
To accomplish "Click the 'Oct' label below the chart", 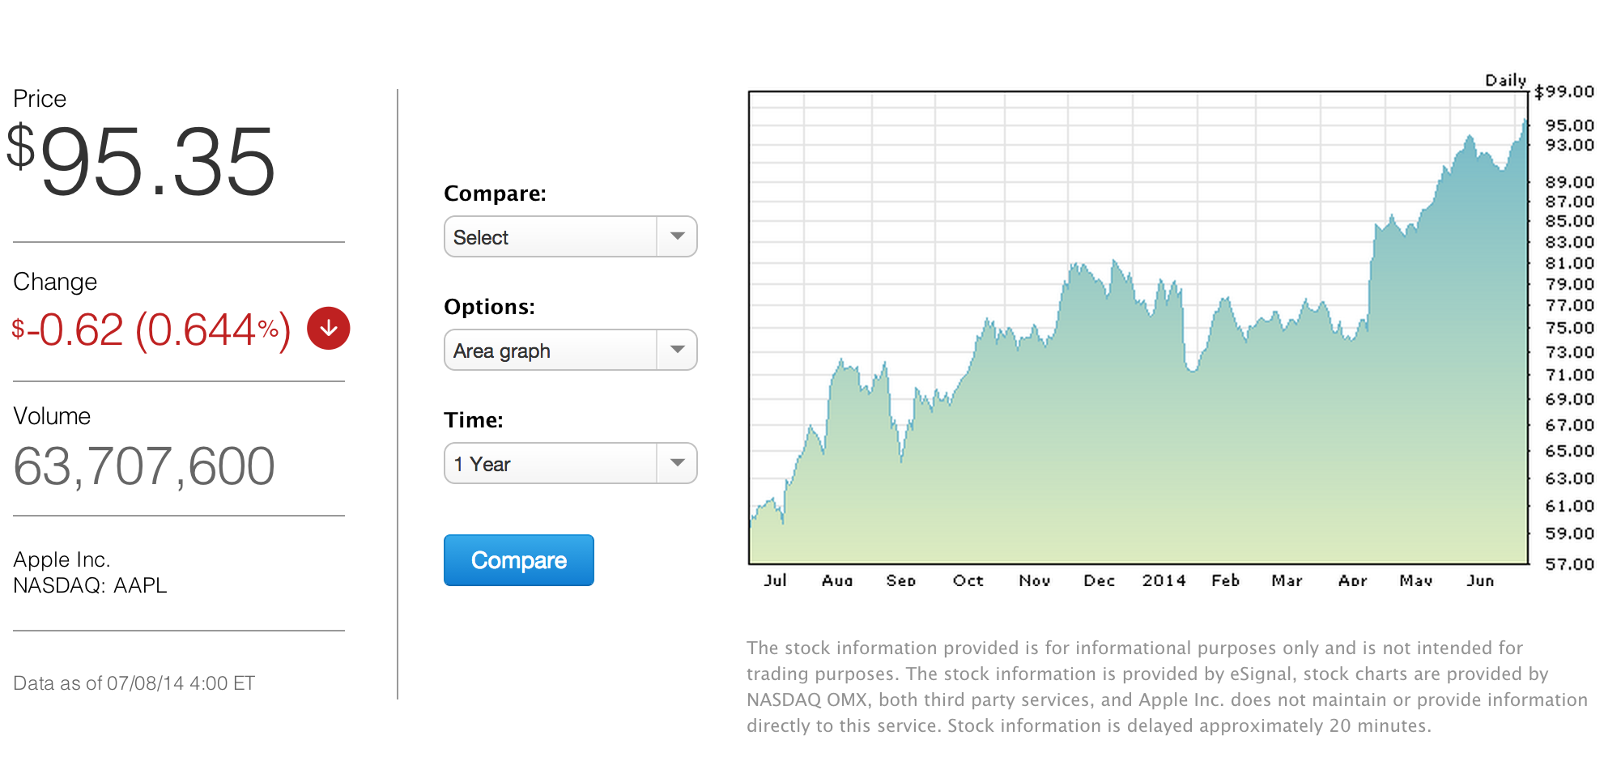I will (968, 580).
